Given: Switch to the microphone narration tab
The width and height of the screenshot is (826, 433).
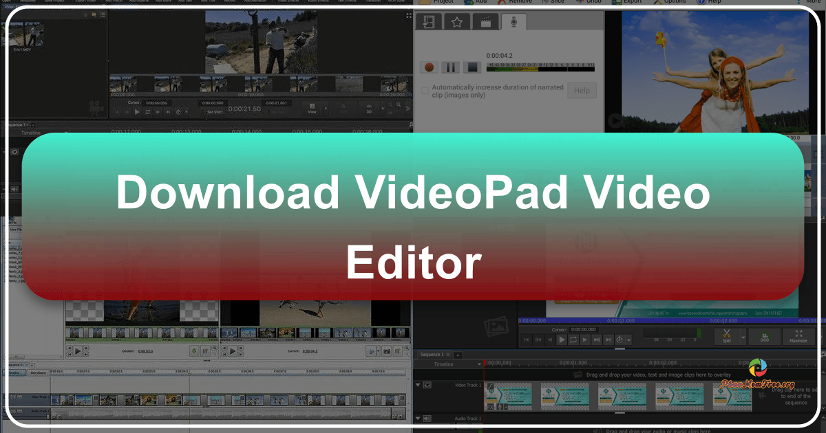Looking at the screenshot, I should (x=513, y=21).
